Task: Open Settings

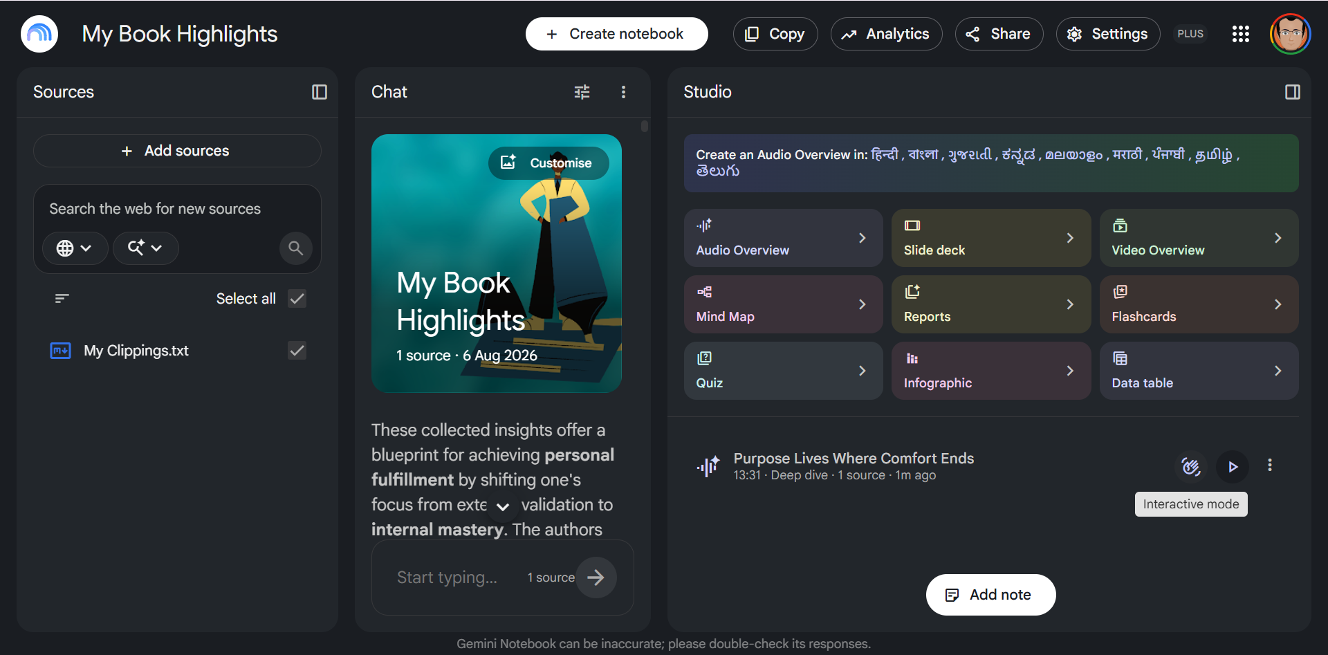Action: pyautogui.click(x=1108, y=34)
